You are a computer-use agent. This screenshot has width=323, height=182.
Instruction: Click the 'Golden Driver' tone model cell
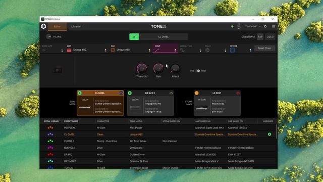[137, 154]
